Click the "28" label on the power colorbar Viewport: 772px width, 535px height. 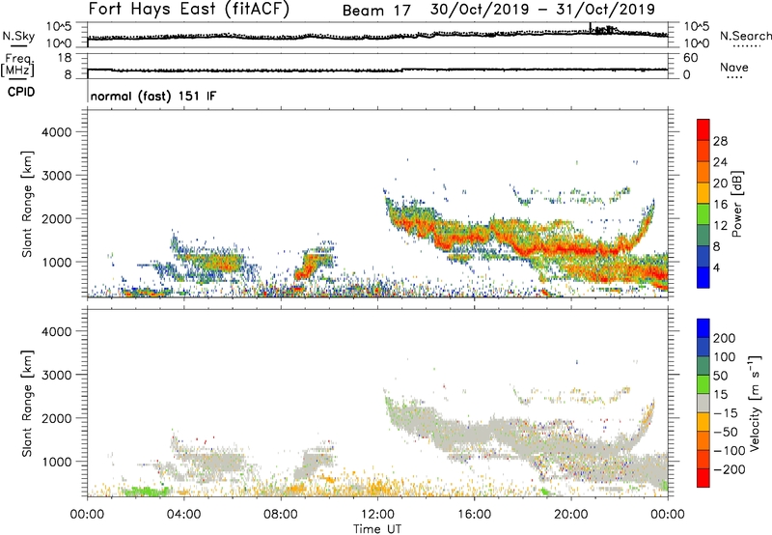coord(720,141)
